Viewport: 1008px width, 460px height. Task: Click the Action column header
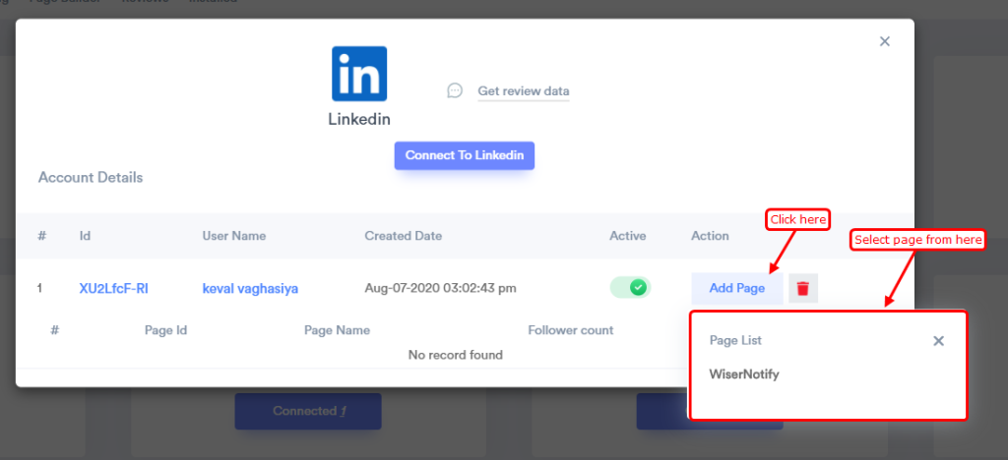point(710,236)
